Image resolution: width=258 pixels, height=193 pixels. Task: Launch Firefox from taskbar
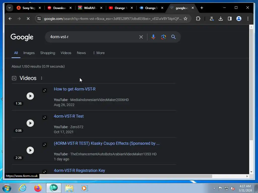point(38,188)
